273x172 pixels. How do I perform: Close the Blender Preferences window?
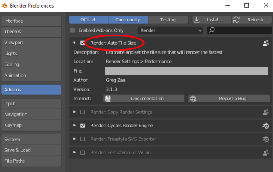pyautogui.click(x=266, y=5)
